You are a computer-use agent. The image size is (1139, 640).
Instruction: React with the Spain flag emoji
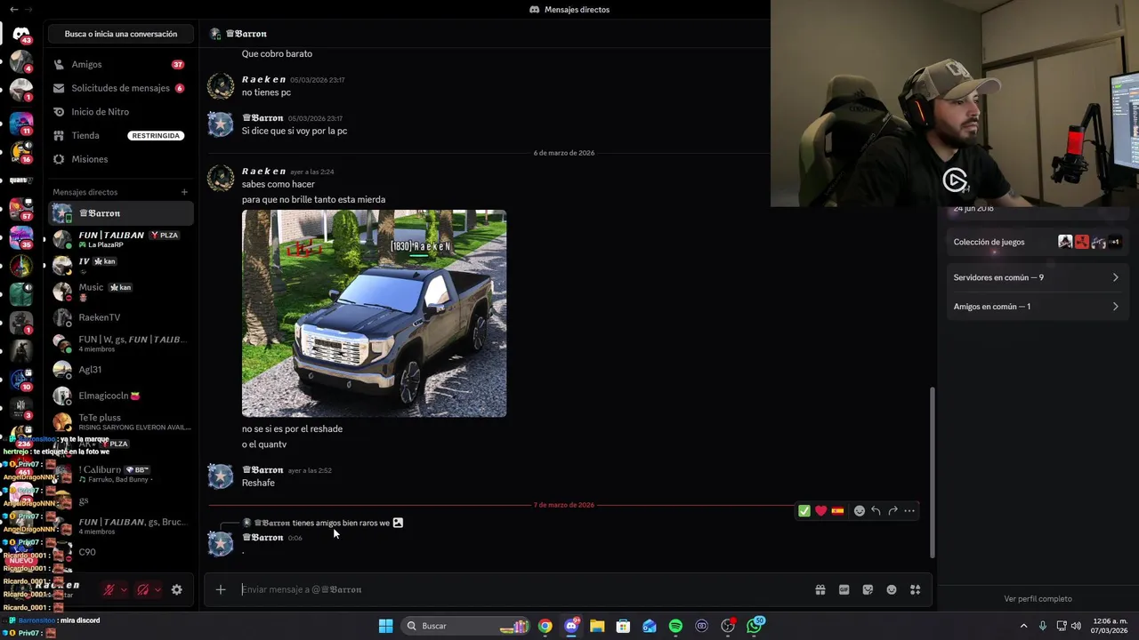click(837, 511)
